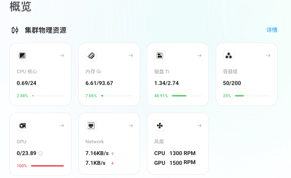The width and height of the screenshot is (291, 178).
Task: Click the 集群物理资源 section heading
Action: click(46, 30)
